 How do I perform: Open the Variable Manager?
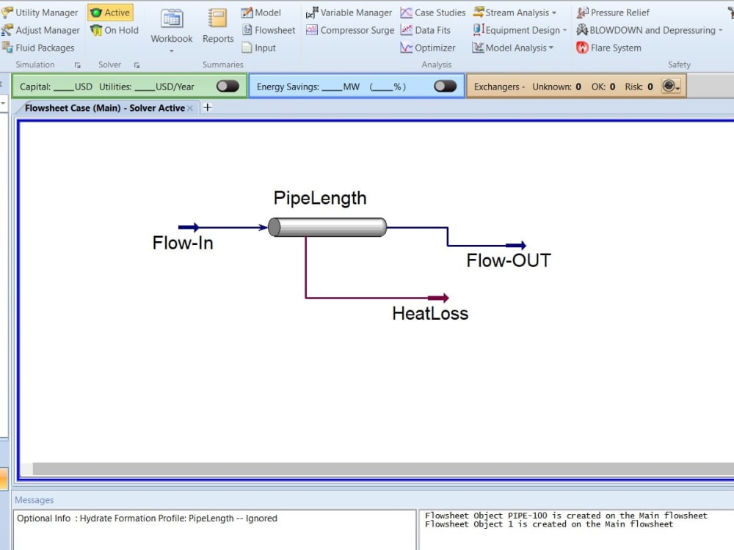coord(349,12)
